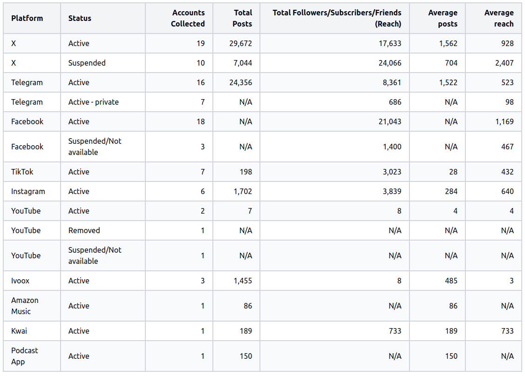Select the "Active - private" status cell

coord(94,102)
